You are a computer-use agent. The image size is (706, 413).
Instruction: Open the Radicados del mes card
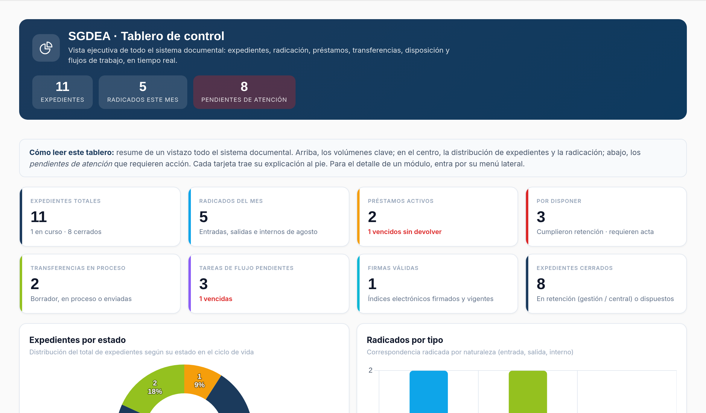[269, 217]
